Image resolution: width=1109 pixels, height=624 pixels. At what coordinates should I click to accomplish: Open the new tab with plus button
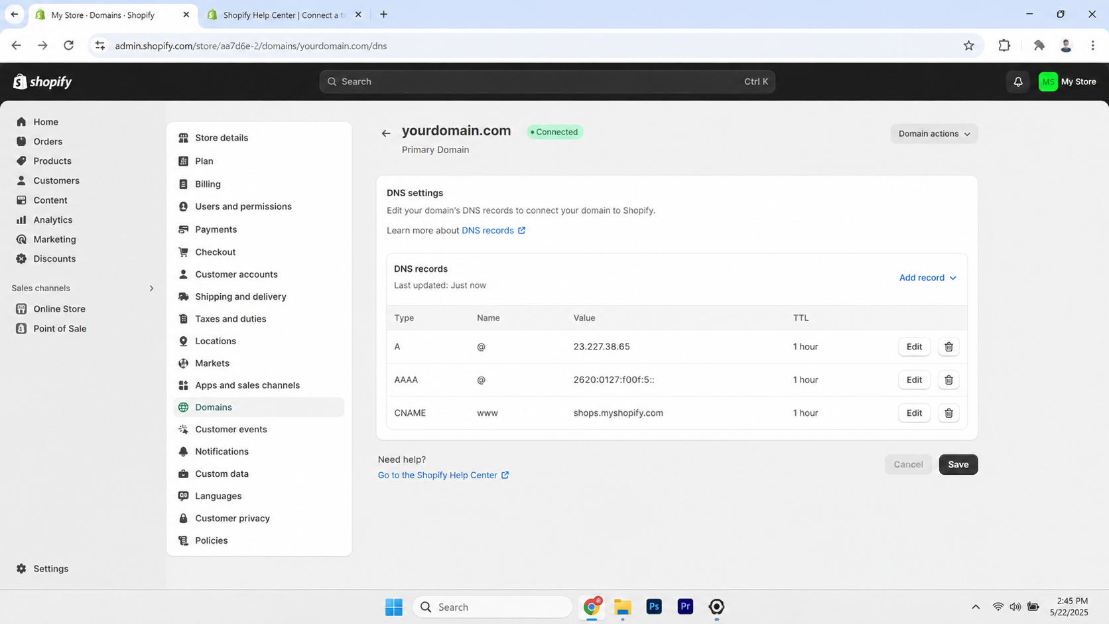(x=383, y=15)
